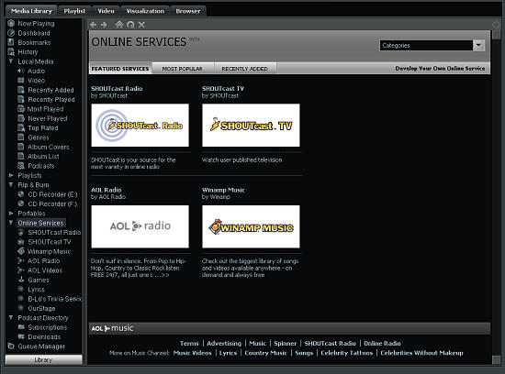Open the Never Played view

[48, 118]
